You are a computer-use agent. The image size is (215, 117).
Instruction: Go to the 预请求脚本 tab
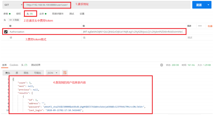[x=58, y=14]
